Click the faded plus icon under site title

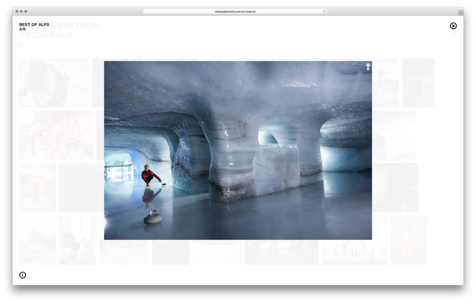(x=21, y=44)
